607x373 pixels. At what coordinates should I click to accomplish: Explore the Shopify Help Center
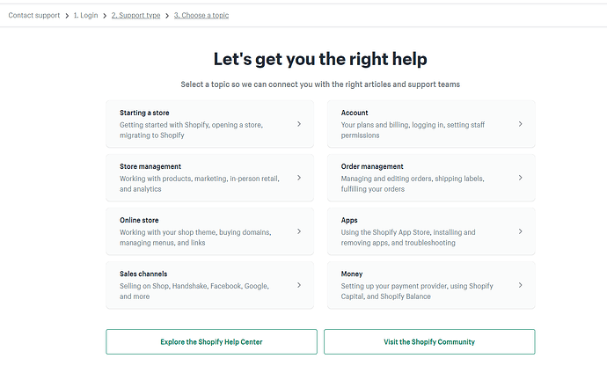point(211,341)
